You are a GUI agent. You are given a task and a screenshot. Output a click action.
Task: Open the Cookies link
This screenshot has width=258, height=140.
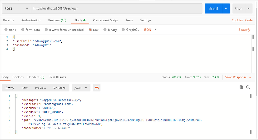tap(237, 20)
